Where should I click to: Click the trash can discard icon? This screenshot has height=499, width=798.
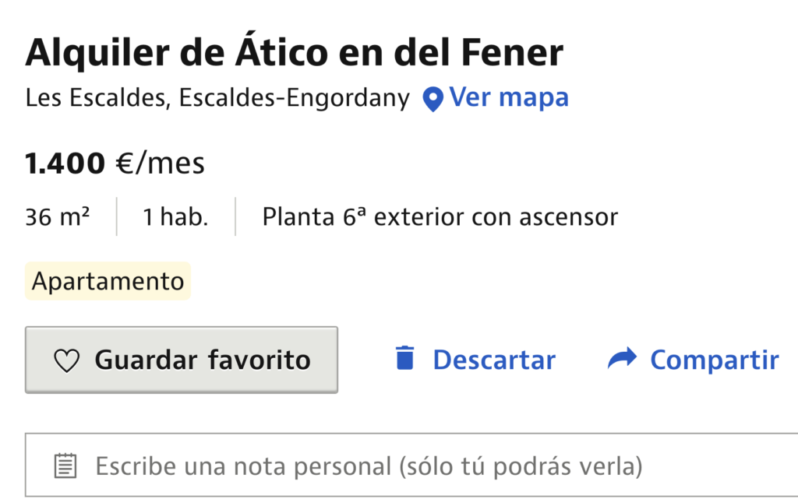tap(404, 359)
